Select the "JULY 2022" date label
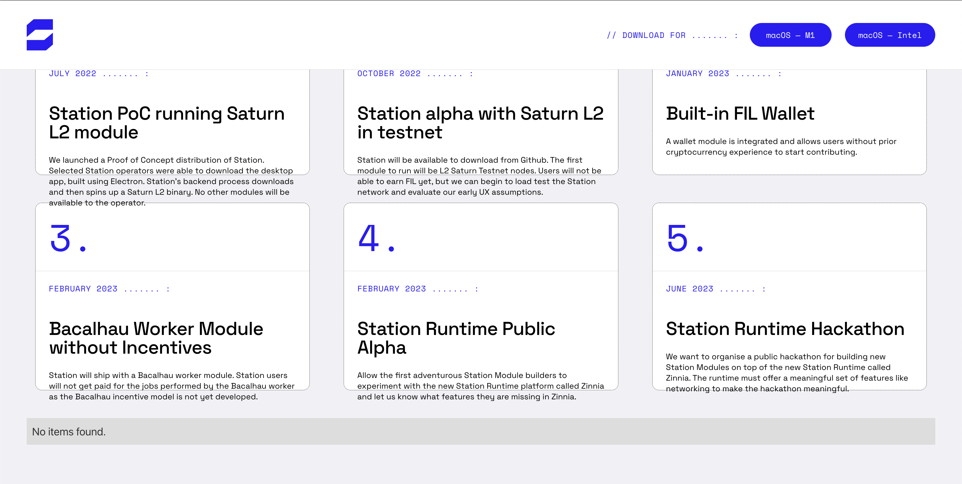The width and height of the screenshot is (962, 484). coord(72,73)
